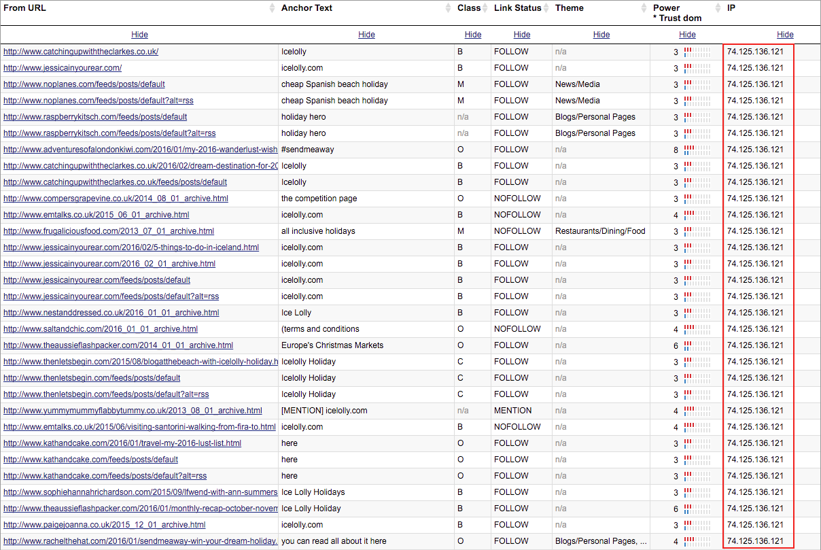Open thenletsbegin.com blogatthebeach link
This screenshot has width=821, height=550.
point(141,362)
